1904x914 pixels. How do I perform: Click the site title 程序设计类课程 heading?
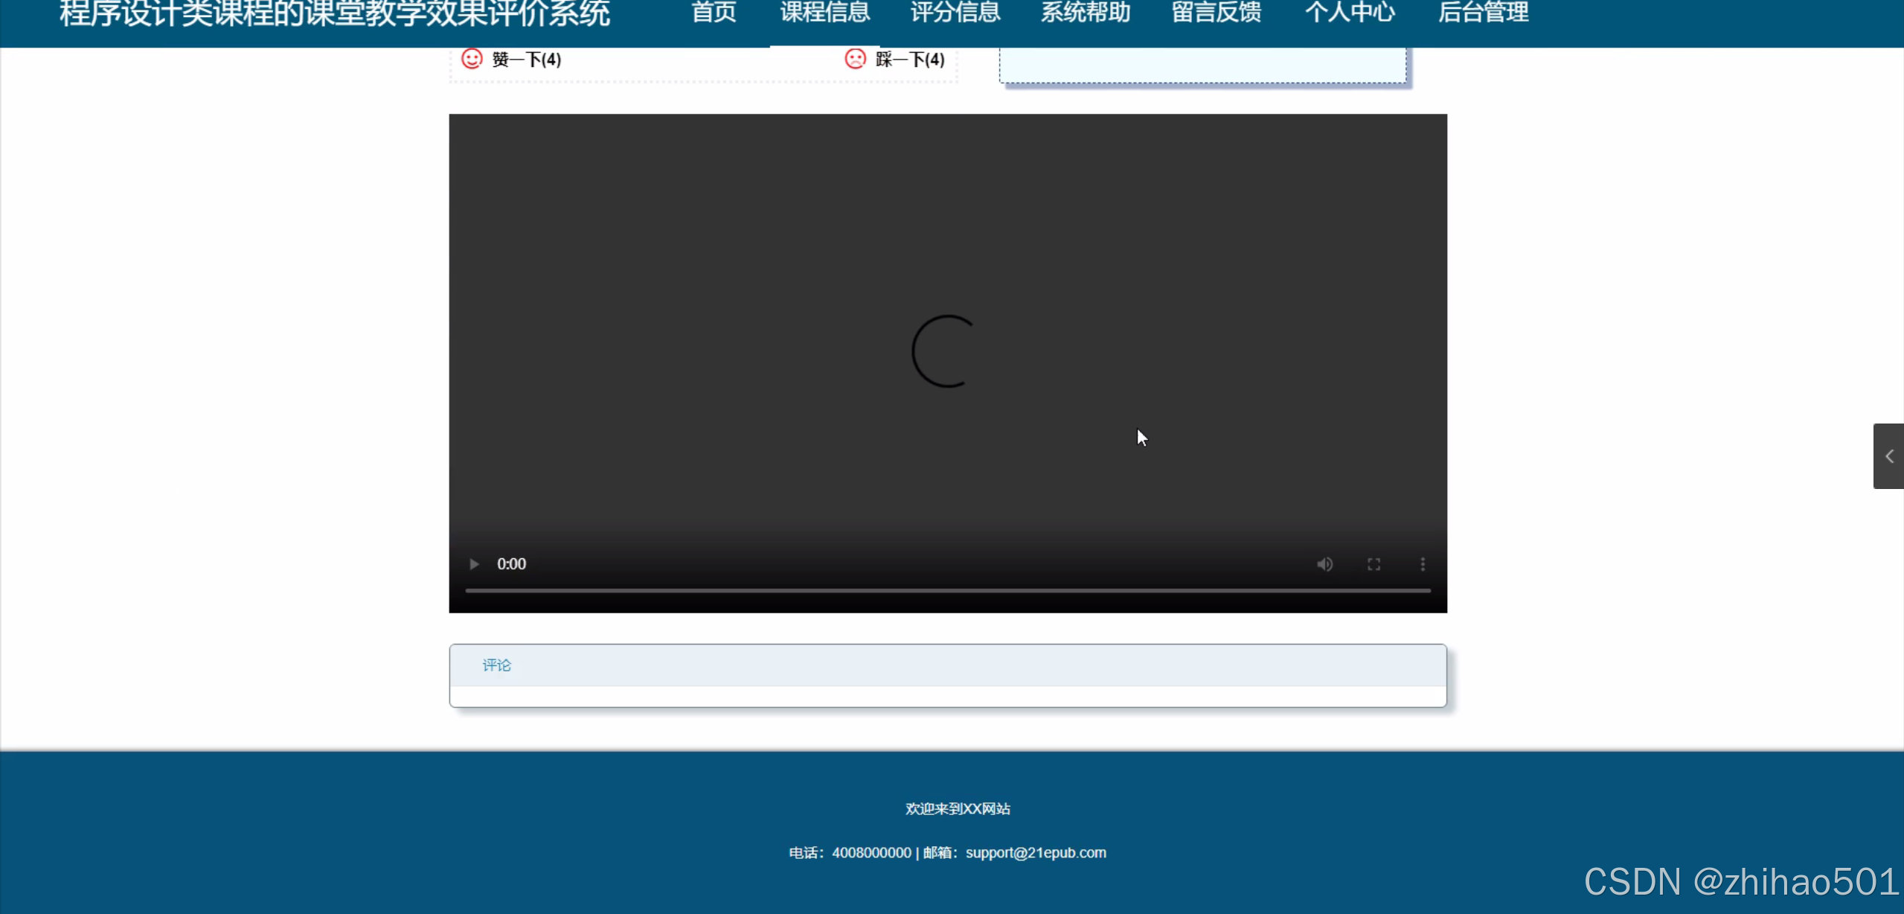(x=335, y=13)
